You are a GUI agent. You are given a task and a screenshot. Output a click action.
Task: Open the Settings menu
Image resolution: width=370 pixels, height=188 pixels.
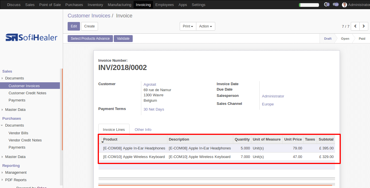tap(199, 5)
